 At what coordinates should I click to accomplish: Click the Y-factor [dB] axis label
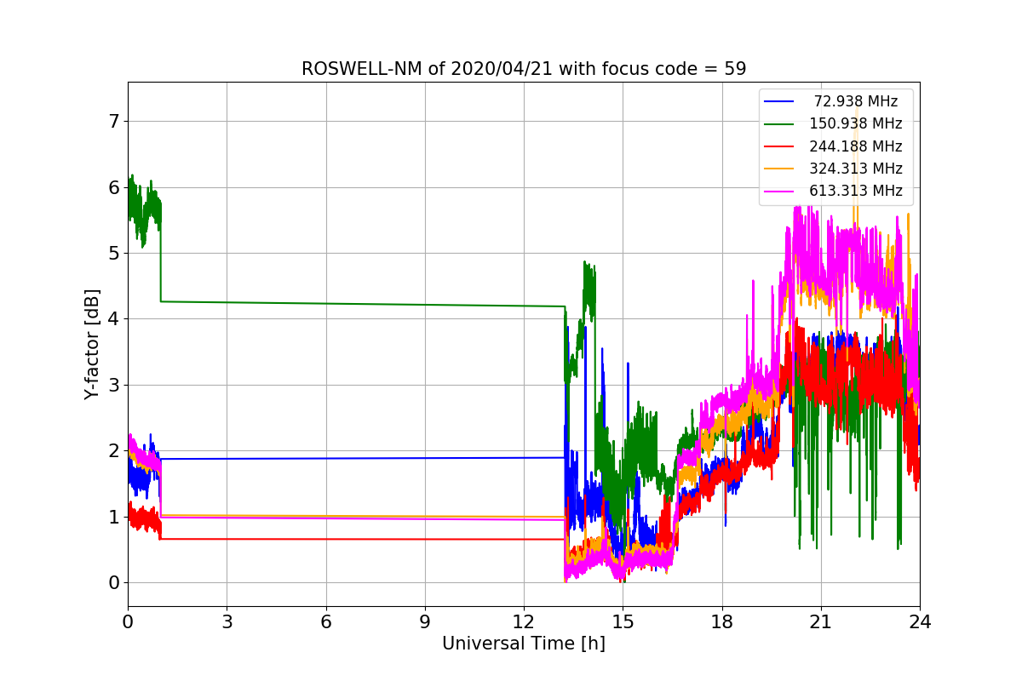point(92,344)
